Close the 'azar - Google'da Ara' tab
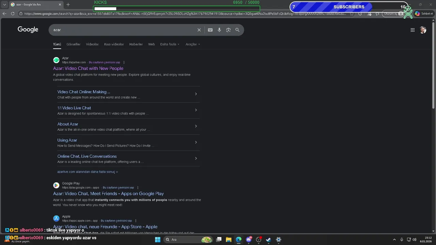 pyautogui.click(x=60, y=4)
